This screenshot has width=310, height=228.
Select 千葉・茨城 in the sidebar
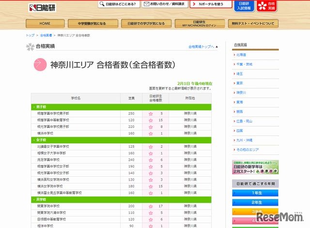(244, 64)
